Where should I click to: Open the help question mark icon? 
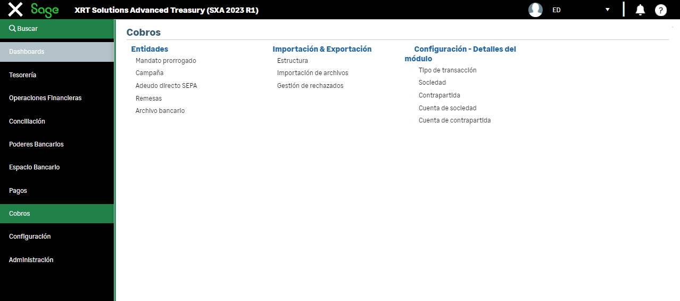tap(660, 10)
